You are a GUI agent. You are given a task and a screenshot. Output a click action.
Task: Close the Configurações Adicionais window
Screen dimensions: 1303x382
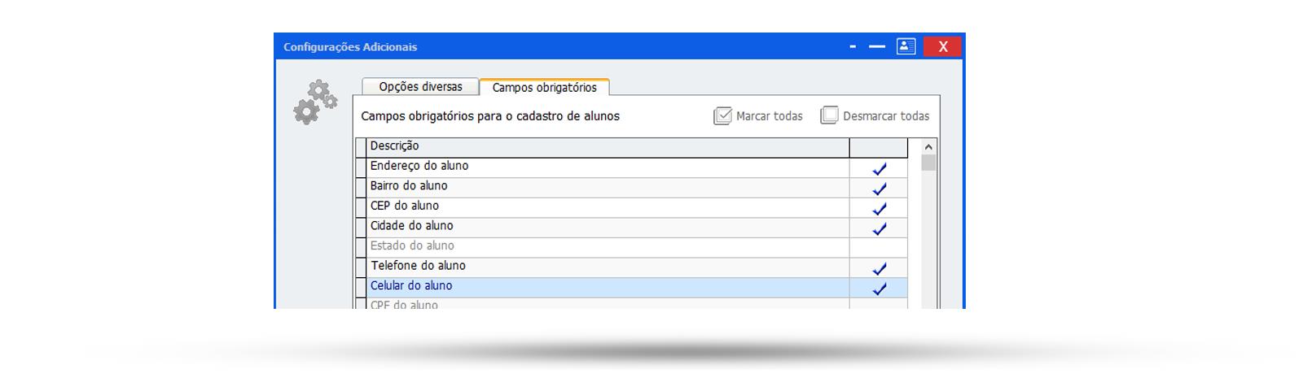[943, 46]
